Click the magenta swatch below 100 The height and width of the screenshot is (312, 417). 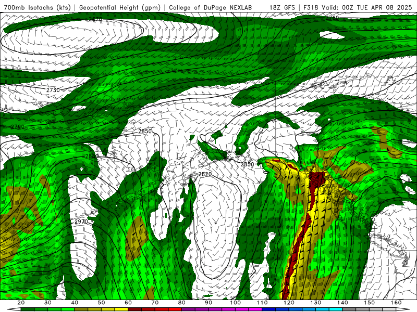pyautogui.click(x=242, y=309)
